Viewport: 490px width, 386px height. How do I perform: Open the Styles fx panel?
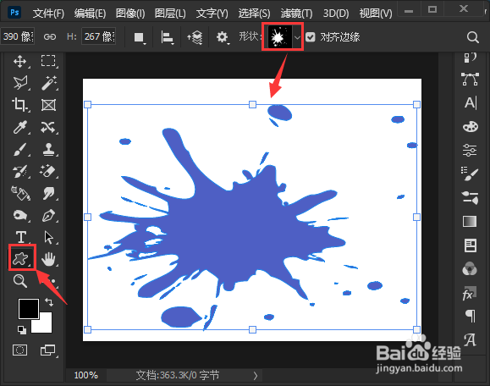pyautogui.click(x=470, y=294)
